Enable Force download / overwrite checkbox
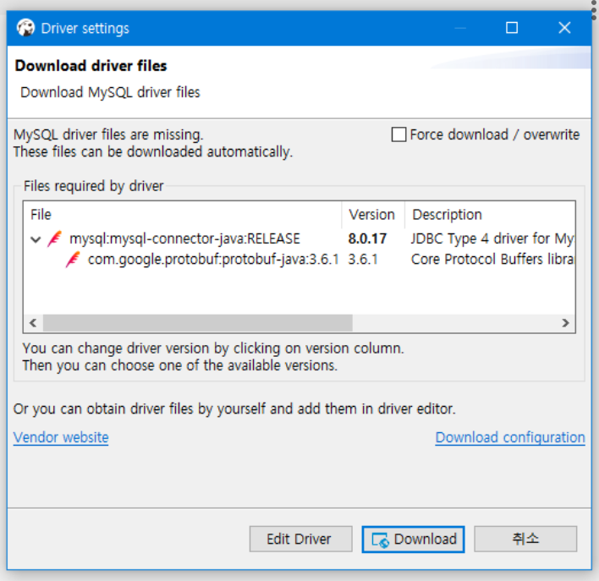Screen dimensions: 599x581 tap(398, 134)
